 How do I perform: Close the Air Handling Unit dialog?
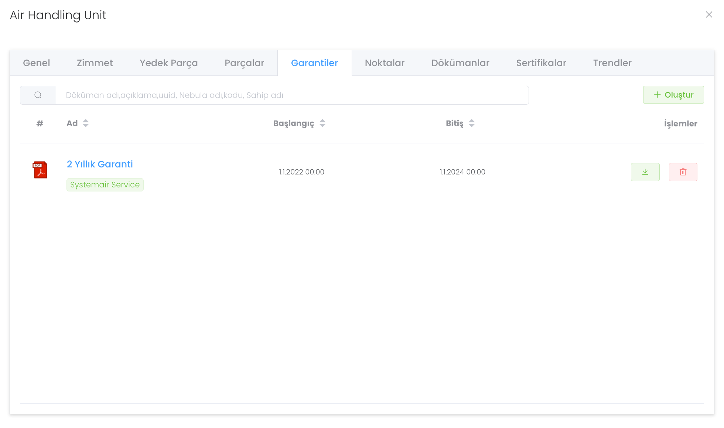point(708,14)
